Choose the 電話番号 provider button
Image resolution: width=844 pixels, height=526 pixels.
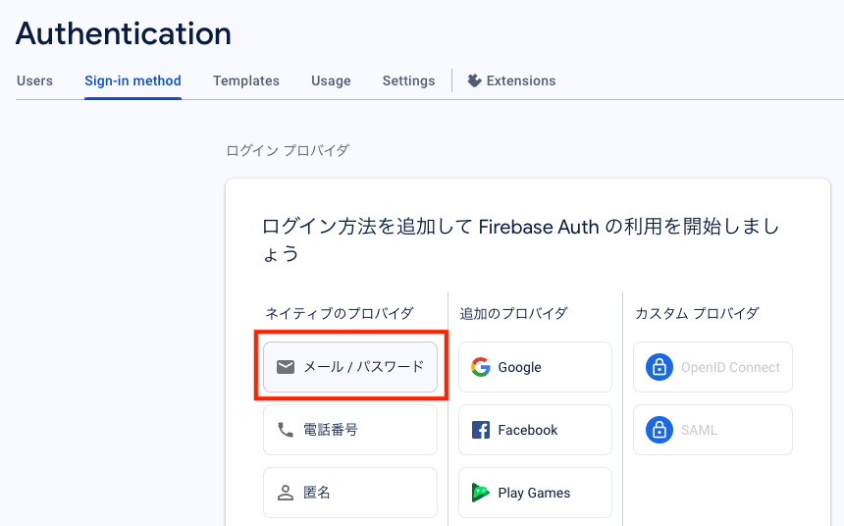(350, 430)
